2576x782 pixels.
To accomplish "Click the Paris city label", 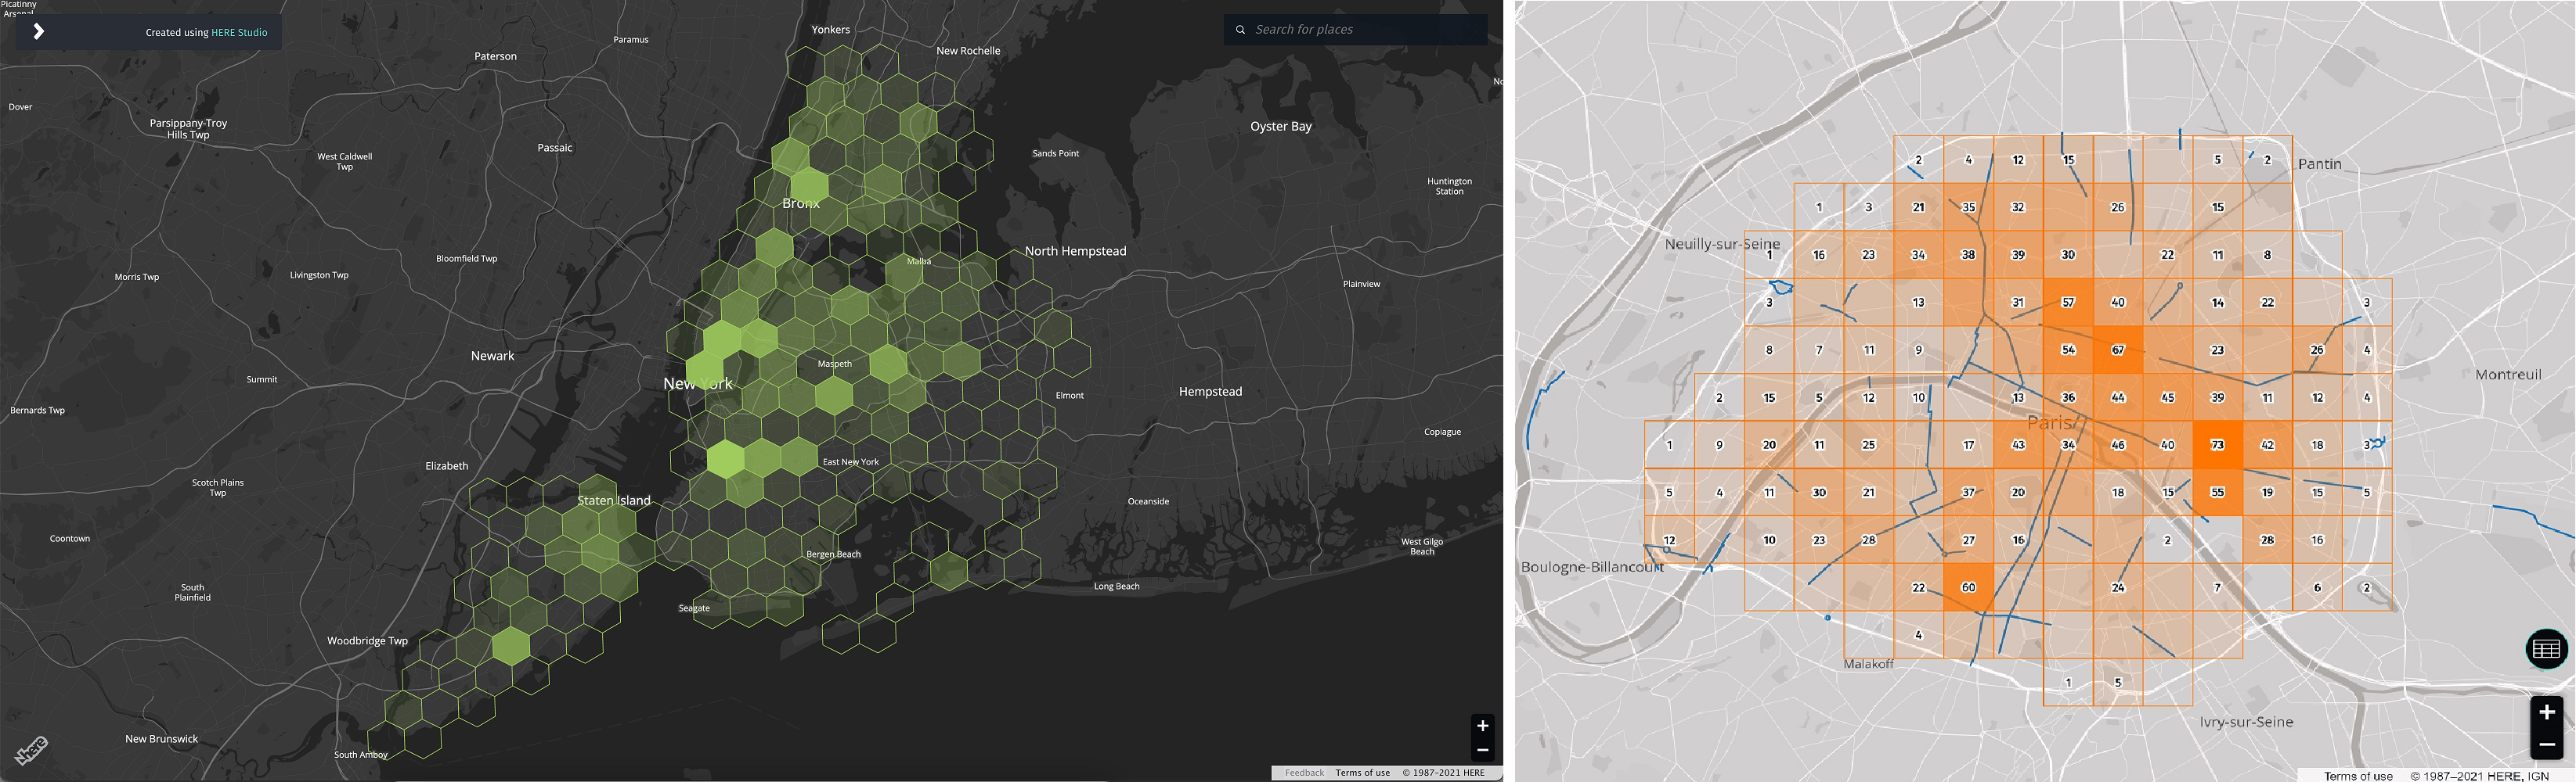I will 2051,424.
